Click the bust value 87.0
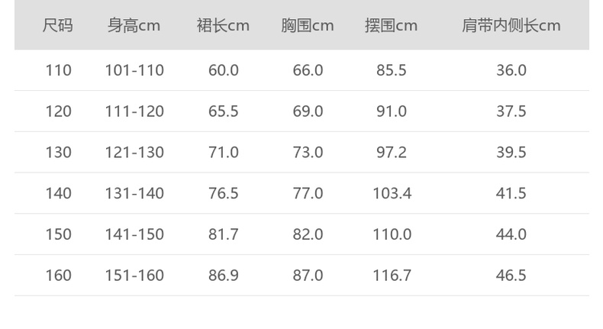This screenshot has height=329, width=603. coord(308,276)
